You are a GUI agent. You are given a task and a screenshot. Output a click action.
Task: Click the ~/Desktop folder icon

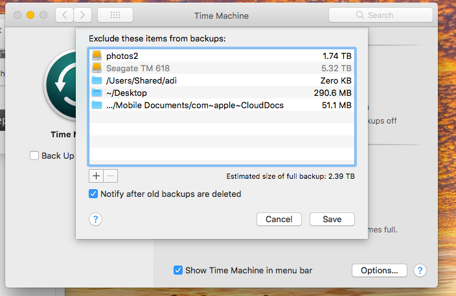click(x=97, y=93)
